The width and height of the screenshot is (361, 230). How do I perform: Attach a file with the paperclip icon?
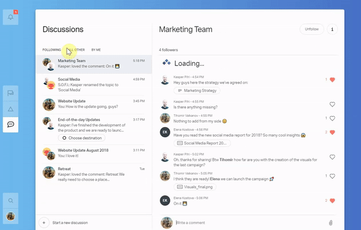(x=330, y=223)
